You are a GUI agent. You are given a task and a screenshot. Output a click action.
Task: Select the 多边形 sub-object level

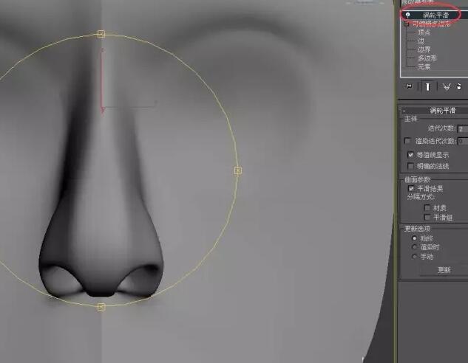(427, 58)
